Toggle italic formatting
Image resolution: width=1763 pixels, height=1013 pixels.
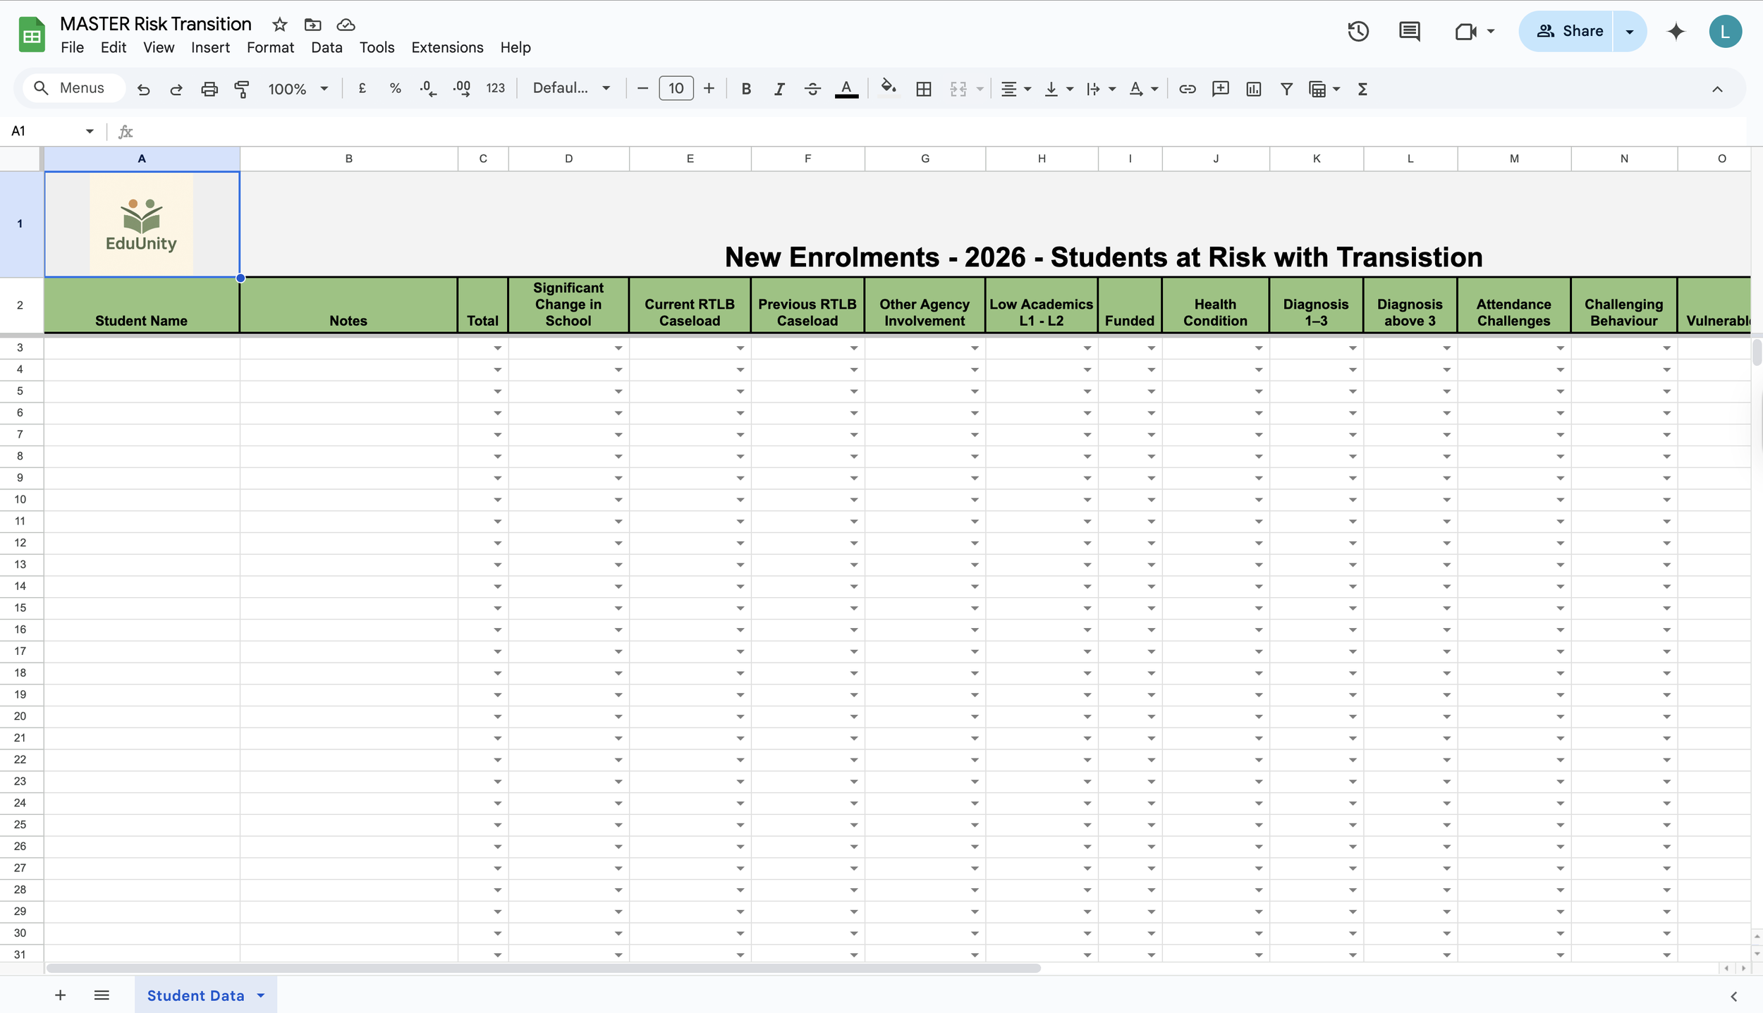point(779,89)
